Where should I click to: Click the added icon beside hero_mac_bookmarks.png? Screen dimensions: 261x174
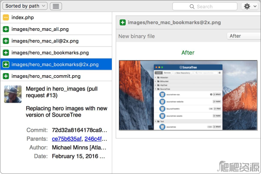coord(6,53)
